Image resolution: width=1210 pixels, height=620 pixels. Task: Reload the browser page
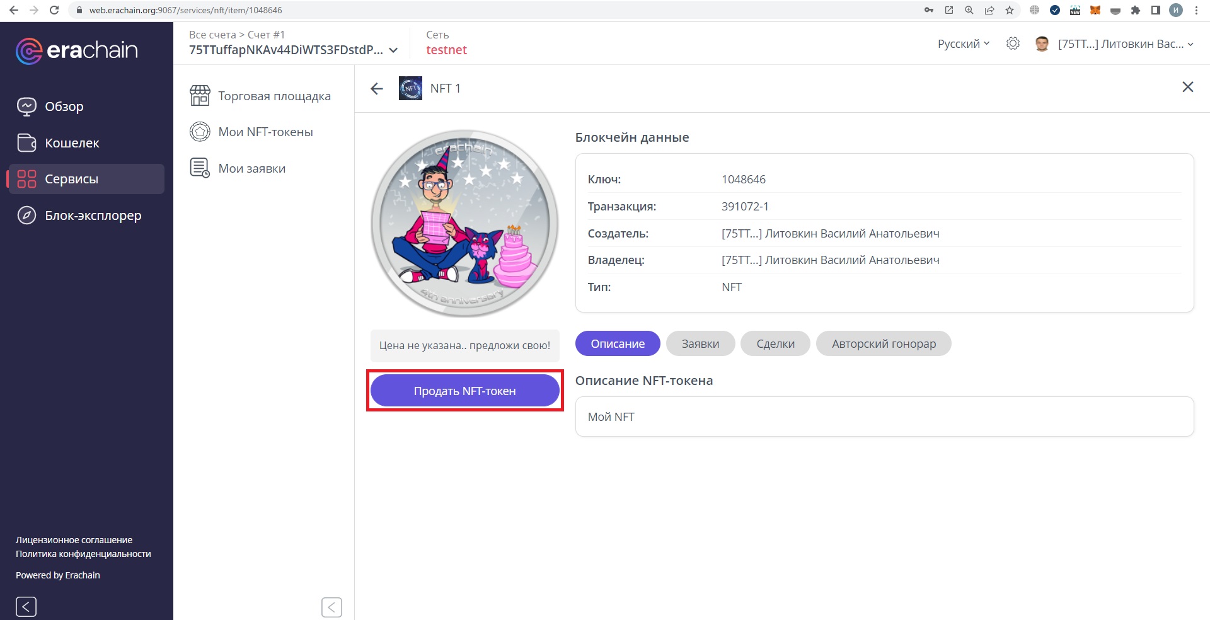tap(54, 10)
